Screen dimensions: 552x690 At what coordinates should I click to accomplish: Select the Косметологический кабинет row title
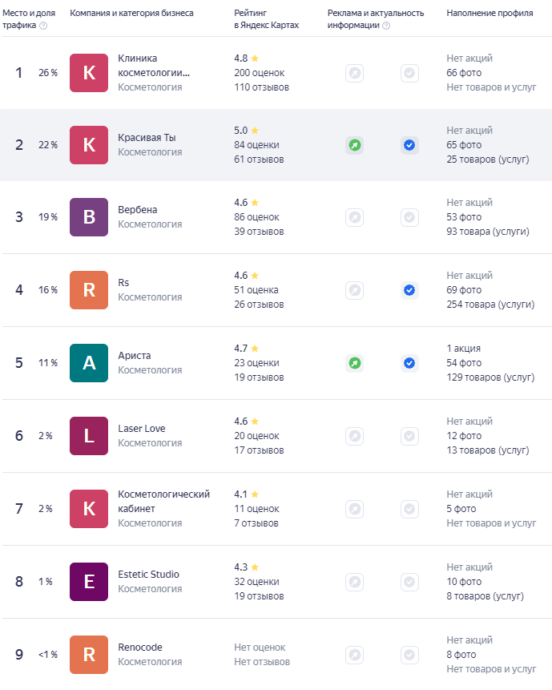click(x=163, y=501)
